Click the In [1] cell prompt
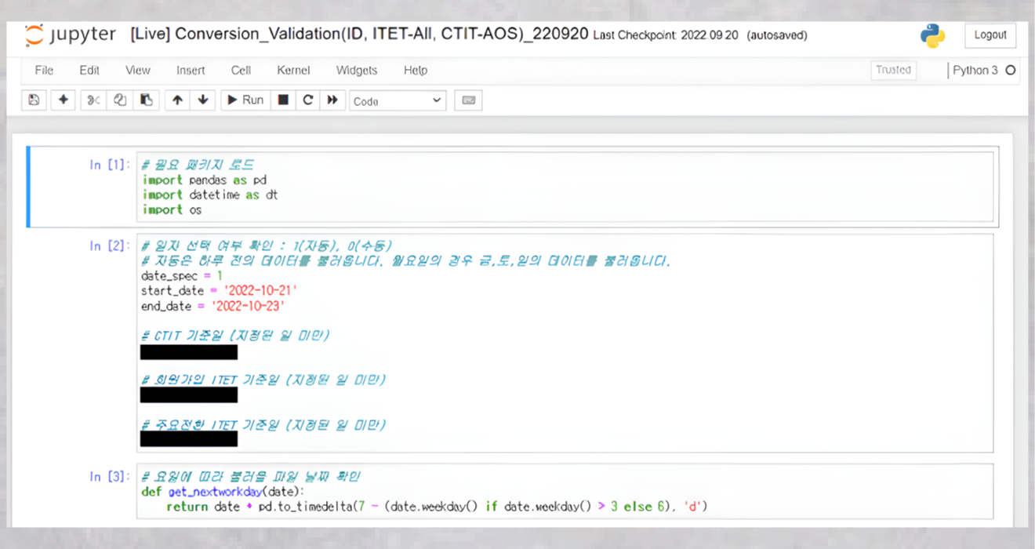Screen dimensions: 1035x549 point(110,165)
